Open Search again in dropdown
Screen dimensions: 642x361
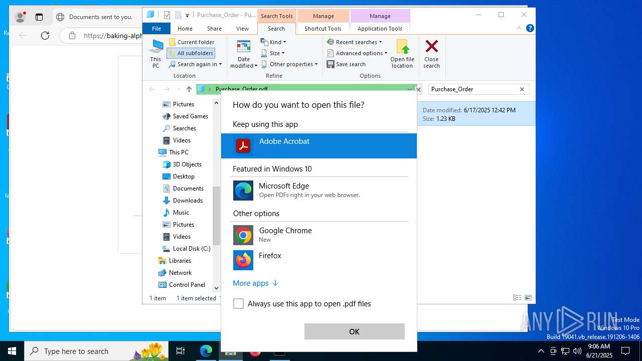point(195,64)
